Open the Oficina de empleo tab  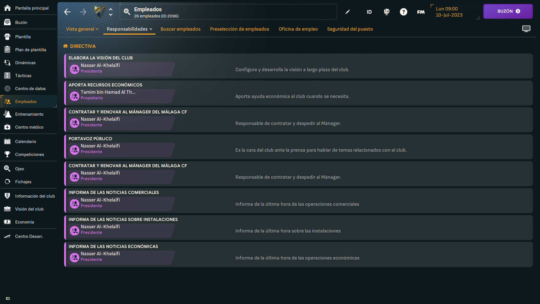tap(298, 29)
